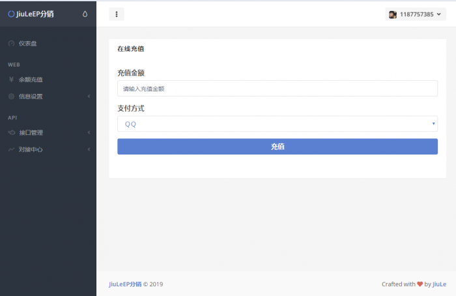Click the user avatar picture
Viewport: 456px width, 296px height.
393,14
